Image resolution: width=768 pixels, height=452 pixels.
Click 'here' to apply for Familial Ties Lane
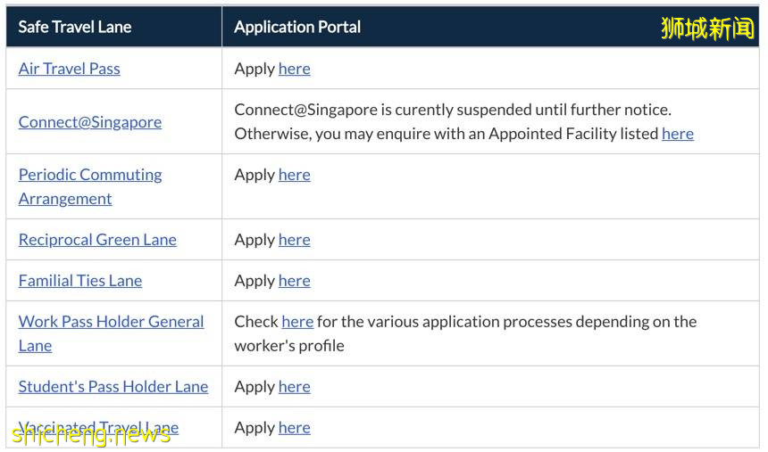pyautogui.click(x=294, y=281)
